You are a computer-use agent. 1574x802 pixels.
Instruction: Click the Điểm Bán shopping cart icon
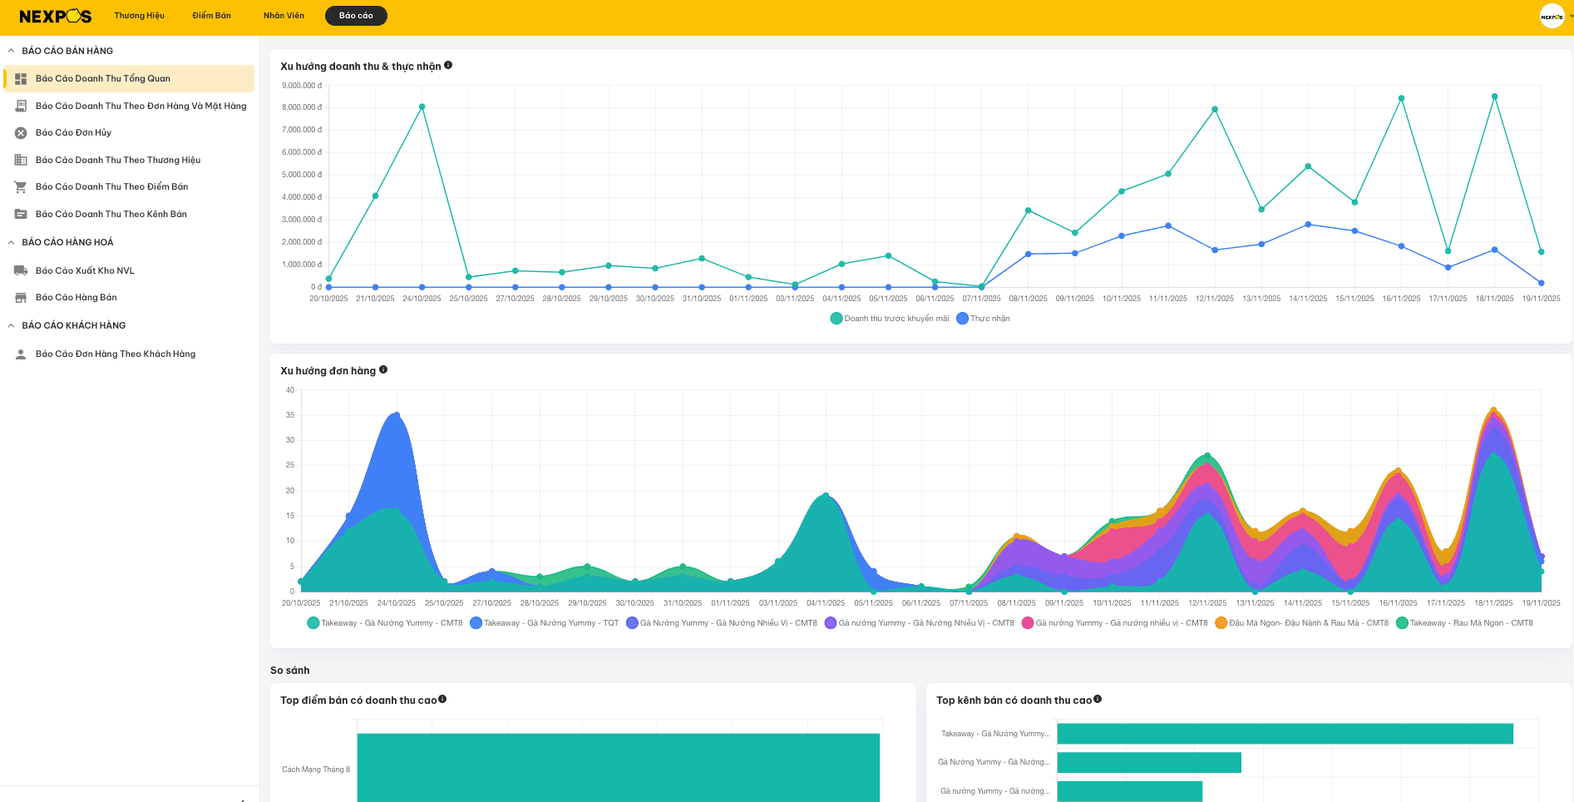tap(21, 187)
